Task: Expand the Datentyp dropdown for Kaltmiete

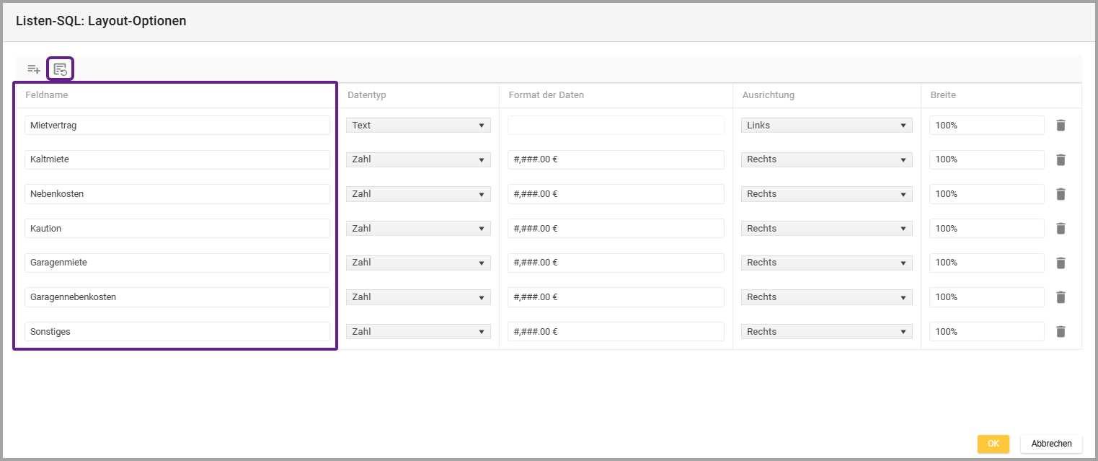Action: (418, 159)
